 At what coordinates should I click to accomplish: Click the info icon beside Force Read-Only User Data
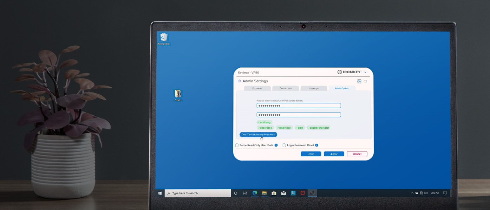click(276, 145)
